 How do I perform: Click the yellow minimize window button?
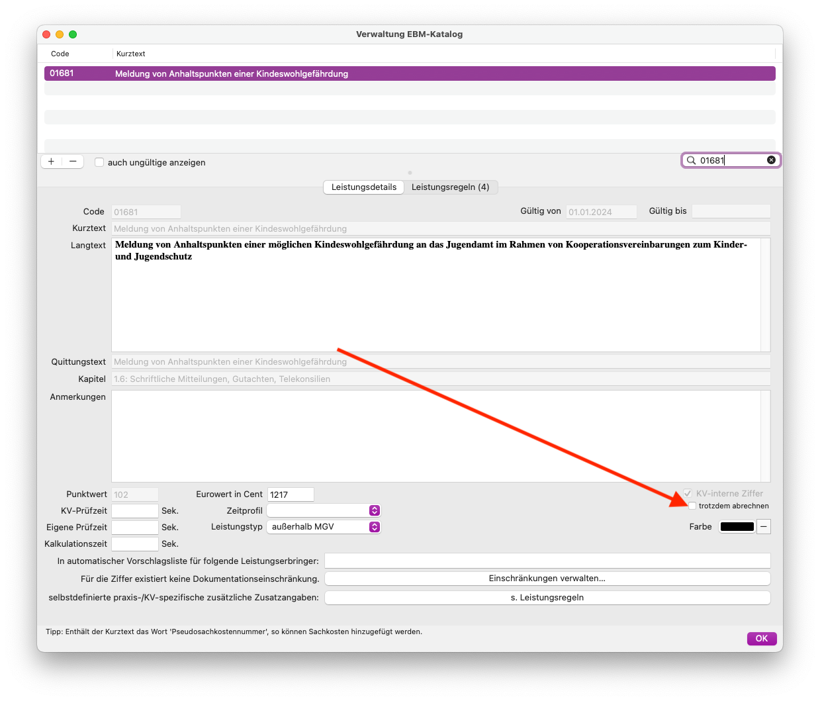click(60, 34)
